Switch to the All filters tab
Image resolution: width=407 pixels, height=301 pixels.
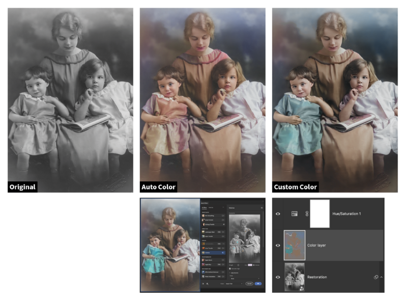point(205,207)
